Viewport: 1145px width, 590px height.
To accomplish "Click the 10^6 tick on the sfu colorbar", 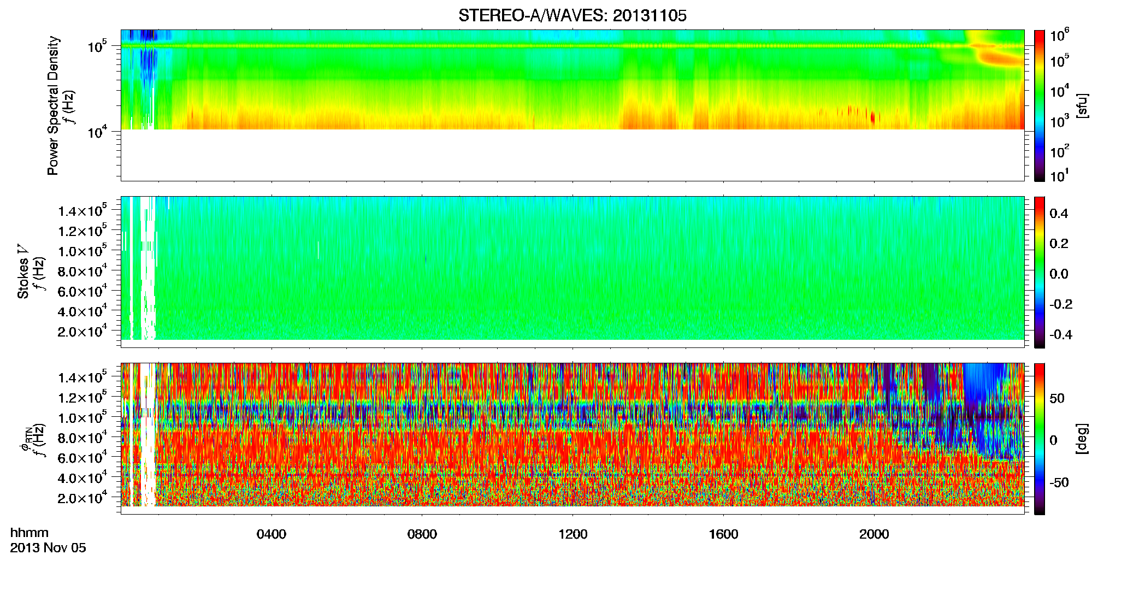I will pos(1060,36).
